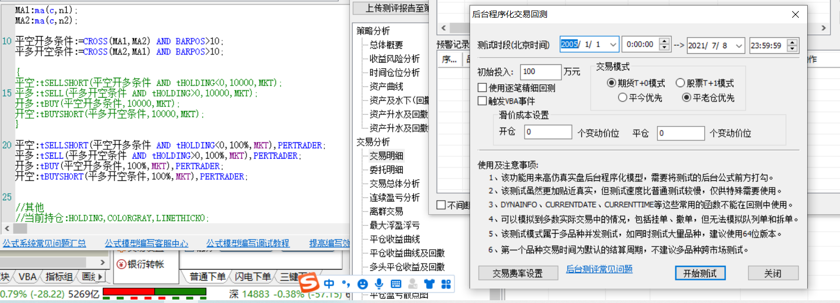Click the 开始测试 button
Viewport: 840px width, 303px height.
pyautogui.click(x=700, y=274)
